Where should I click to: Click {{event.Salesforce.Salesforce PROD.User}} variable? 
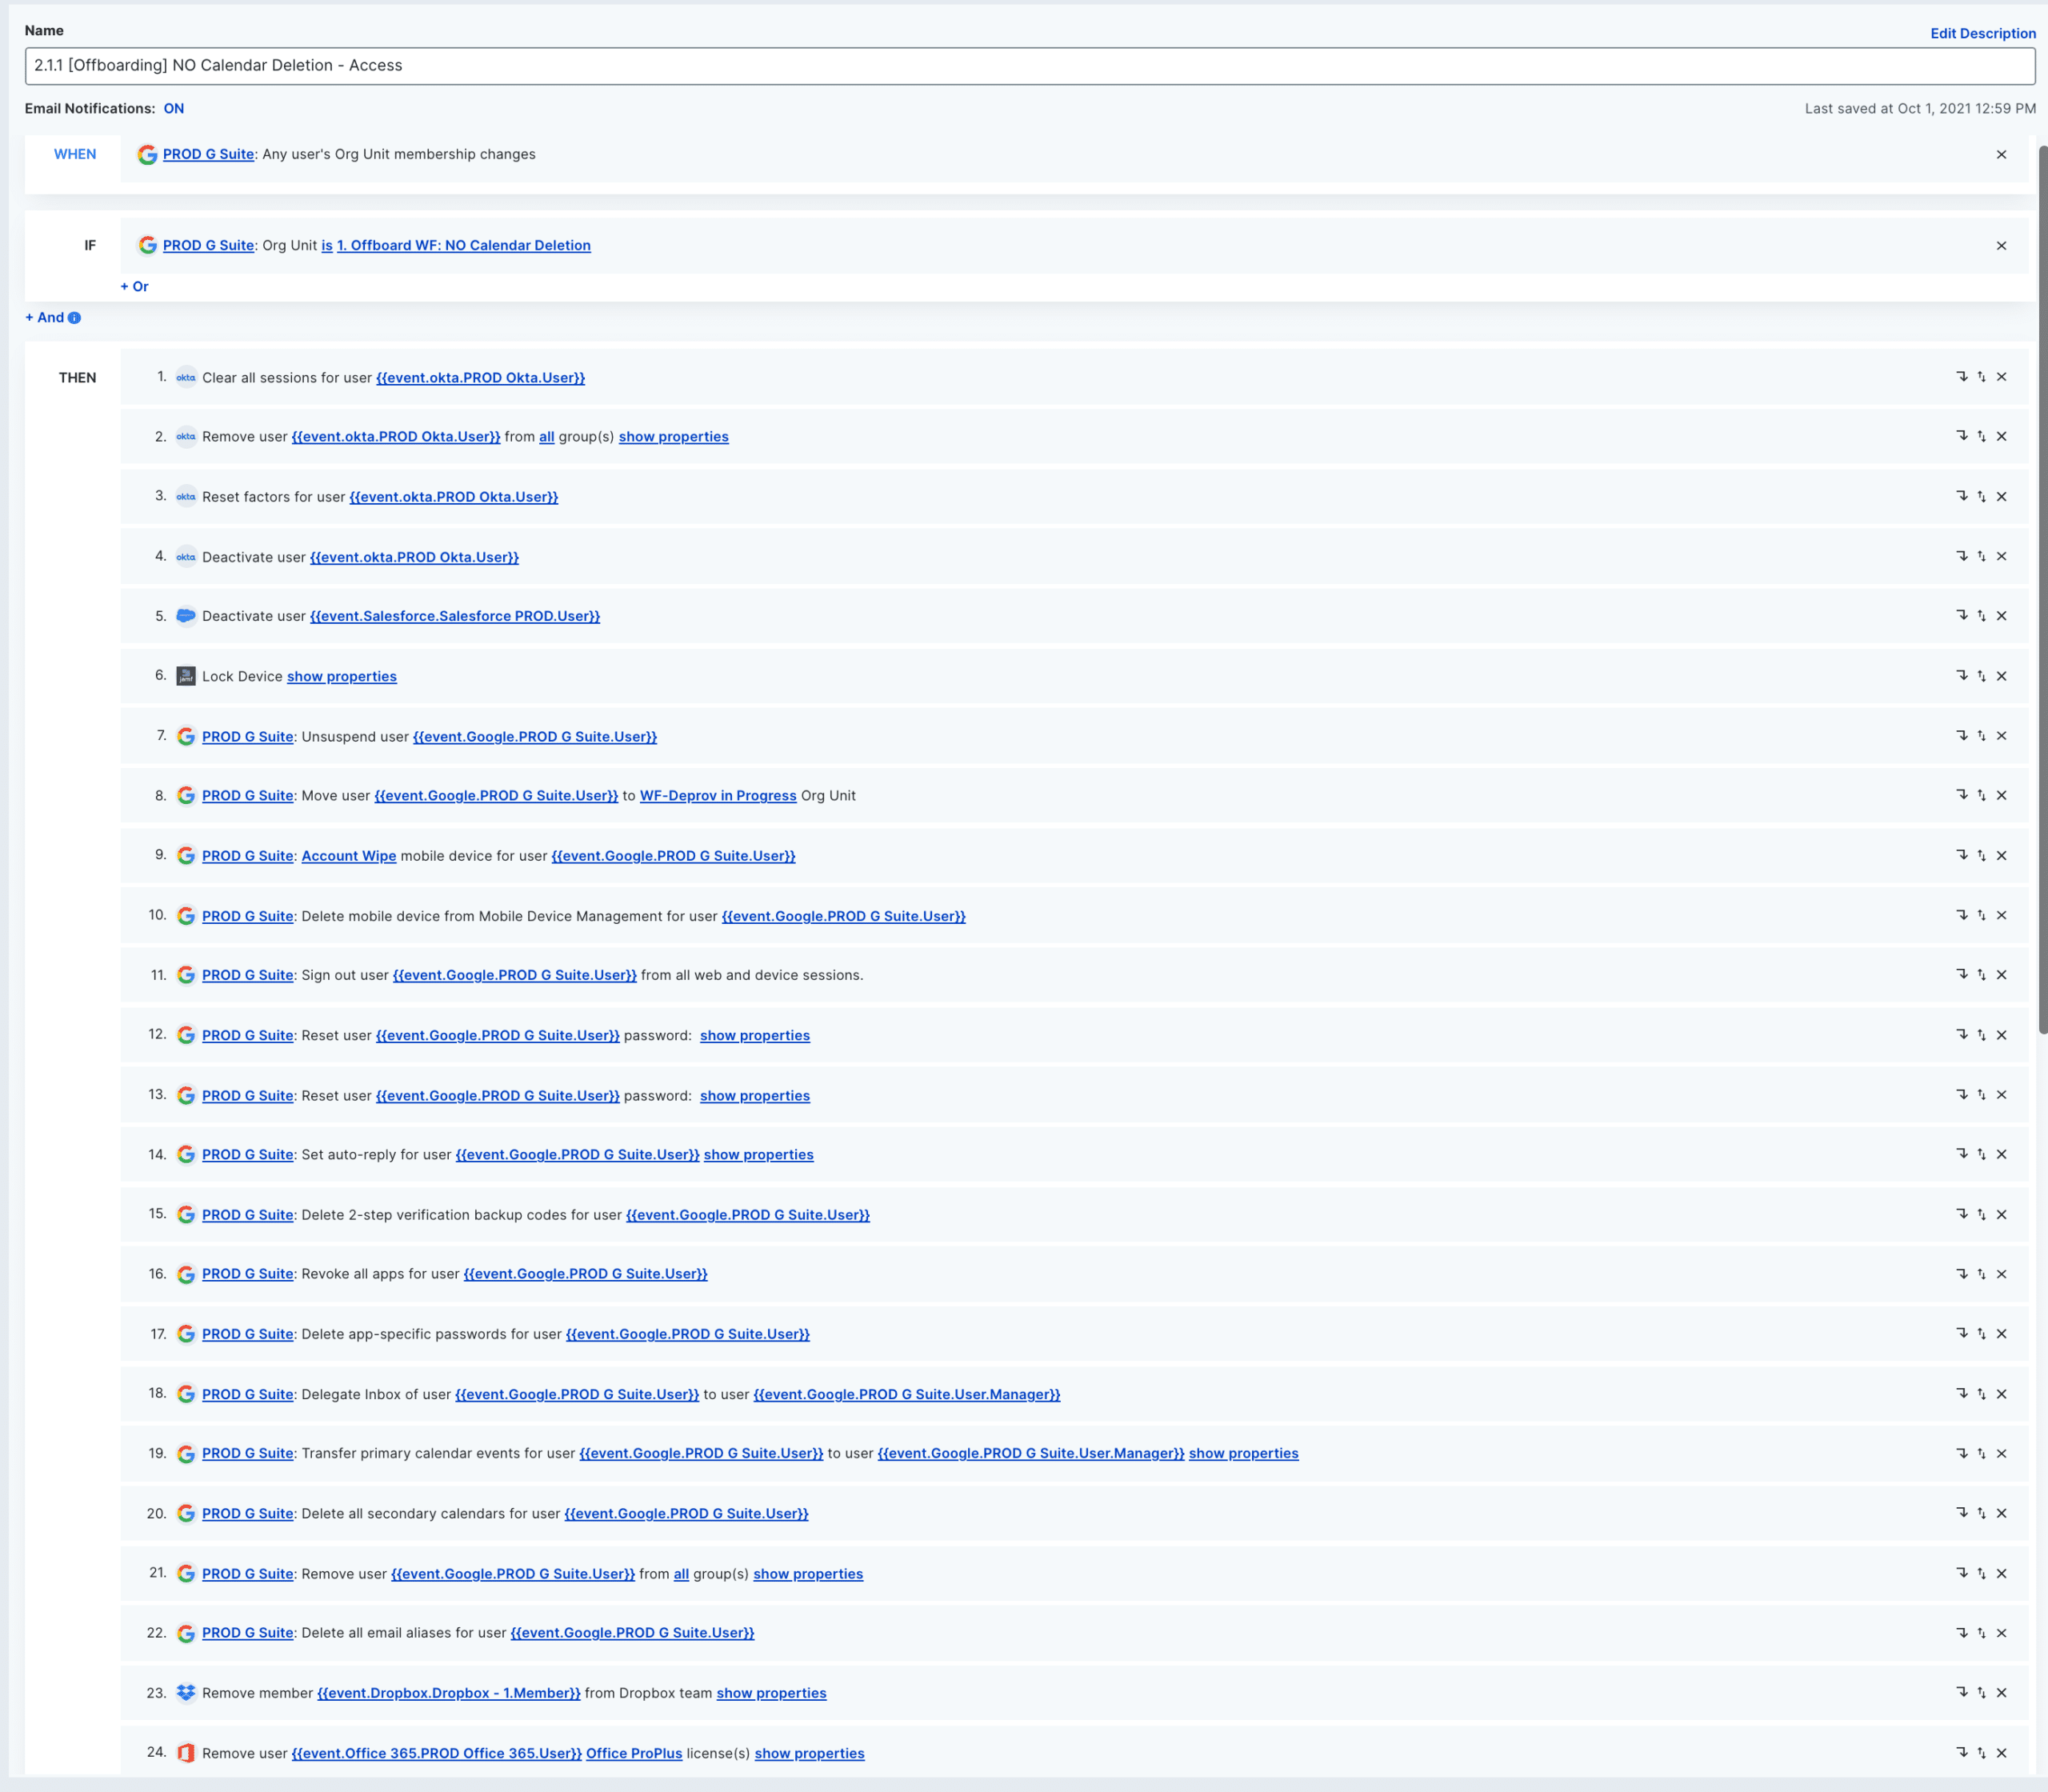click(455, 617)
